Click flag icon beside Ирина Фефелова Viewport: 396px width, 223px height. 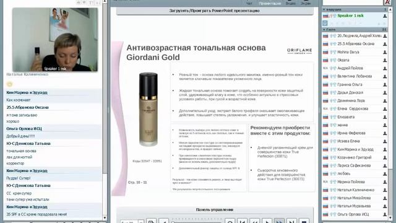325,133
